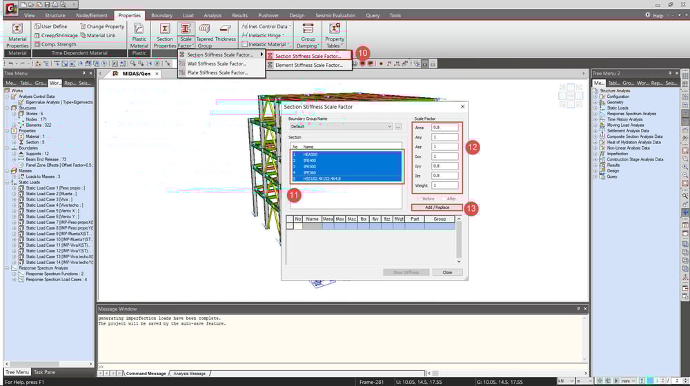This screenshot has width=690, height=386.
Task: Switch to Task Pane tab
Action: tap(44, 372)
